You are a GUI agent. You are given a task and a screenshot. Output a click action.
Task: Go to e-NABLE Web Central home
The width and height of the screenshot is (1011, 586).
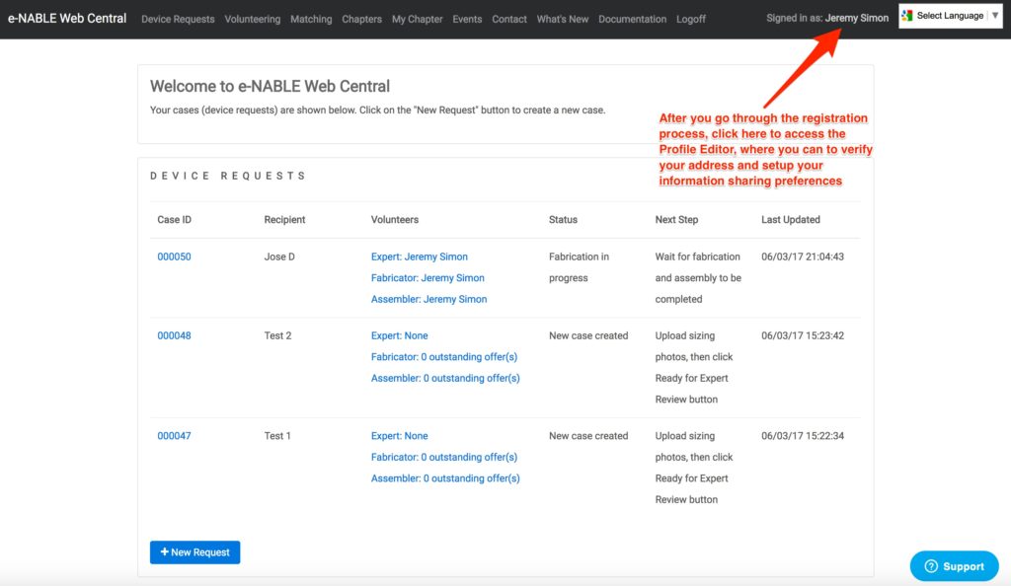click(67, 19)
